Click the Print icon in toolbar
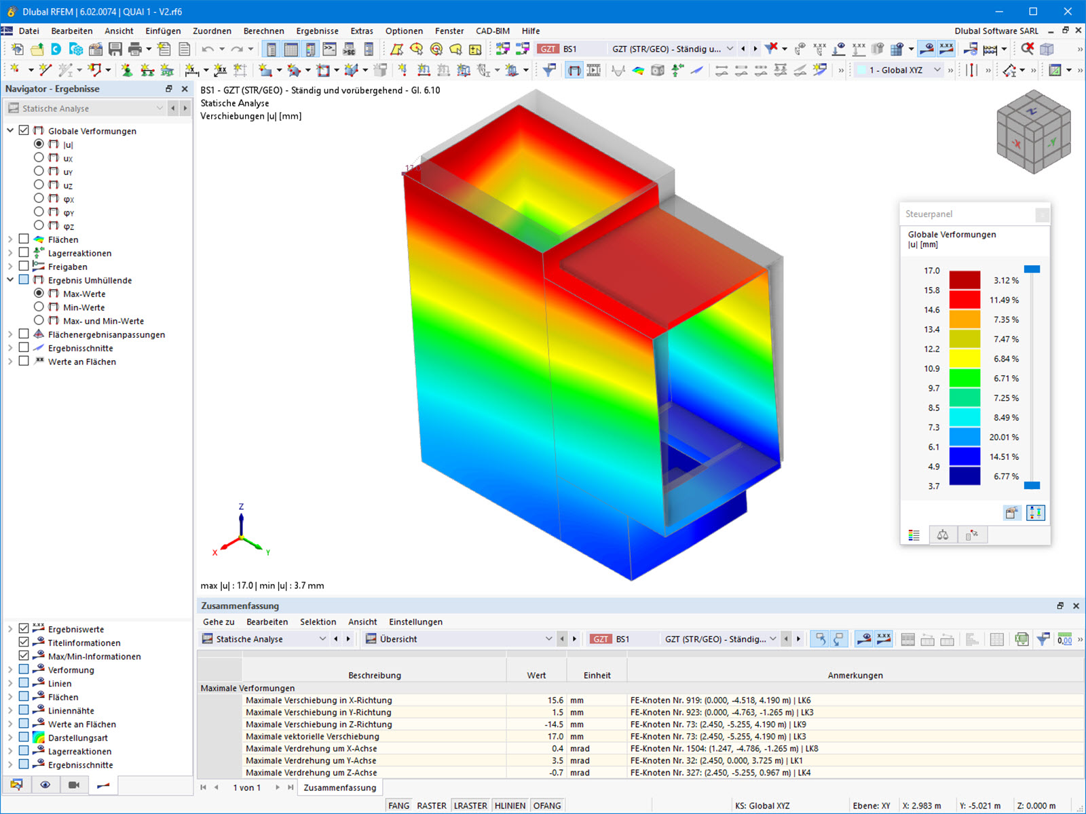Viewport: 1086px width, 814px height. pos(135,49)
